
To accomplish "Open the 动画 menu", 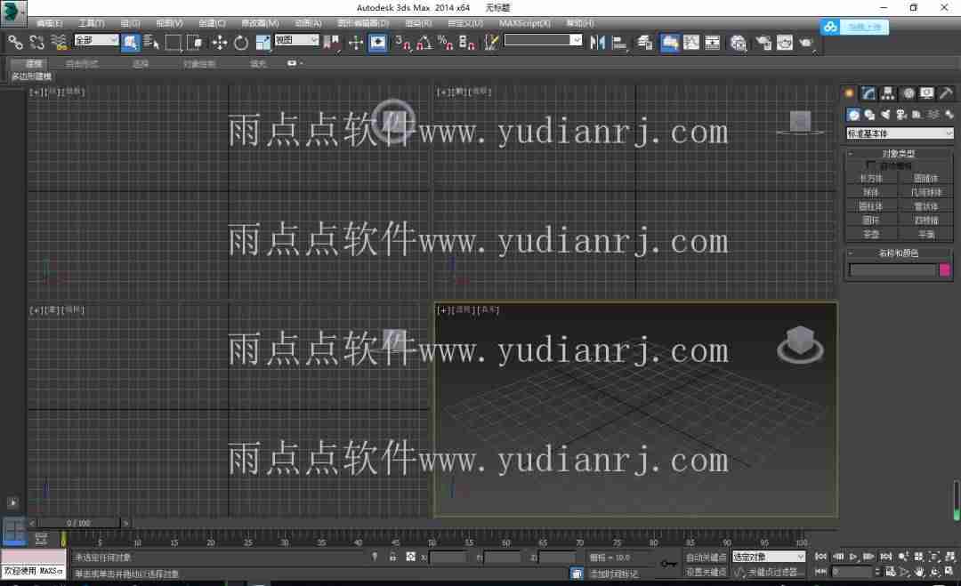I will [x=308, y=23].
